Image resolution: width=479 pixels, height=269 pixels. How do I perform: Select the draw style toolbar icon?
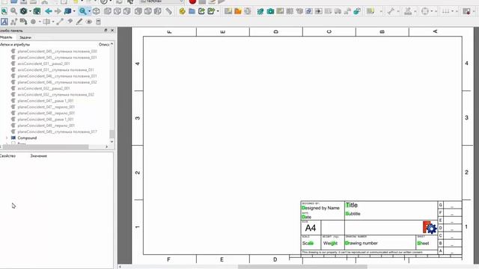[23, 11]
